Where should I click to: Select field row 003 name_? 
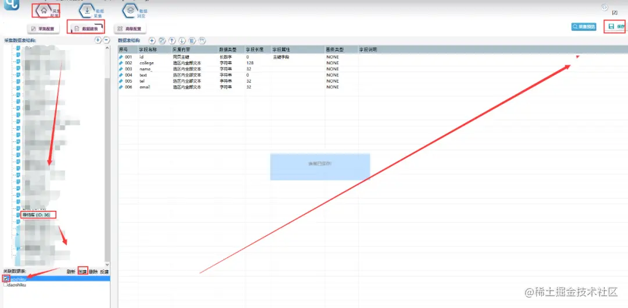[373, 69]
